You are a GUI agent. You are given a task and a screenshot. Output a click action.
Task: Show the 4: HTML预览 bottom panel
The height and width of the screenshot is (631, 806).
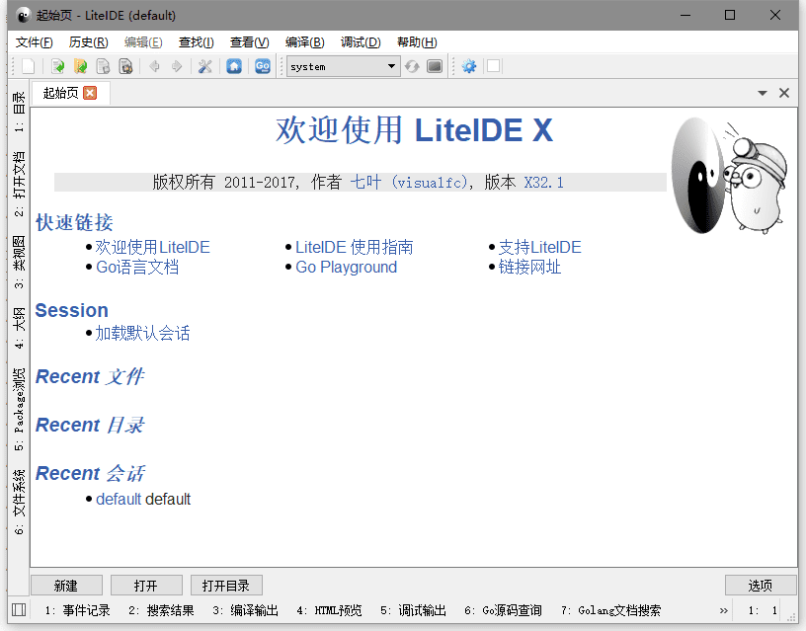point(329,610)
